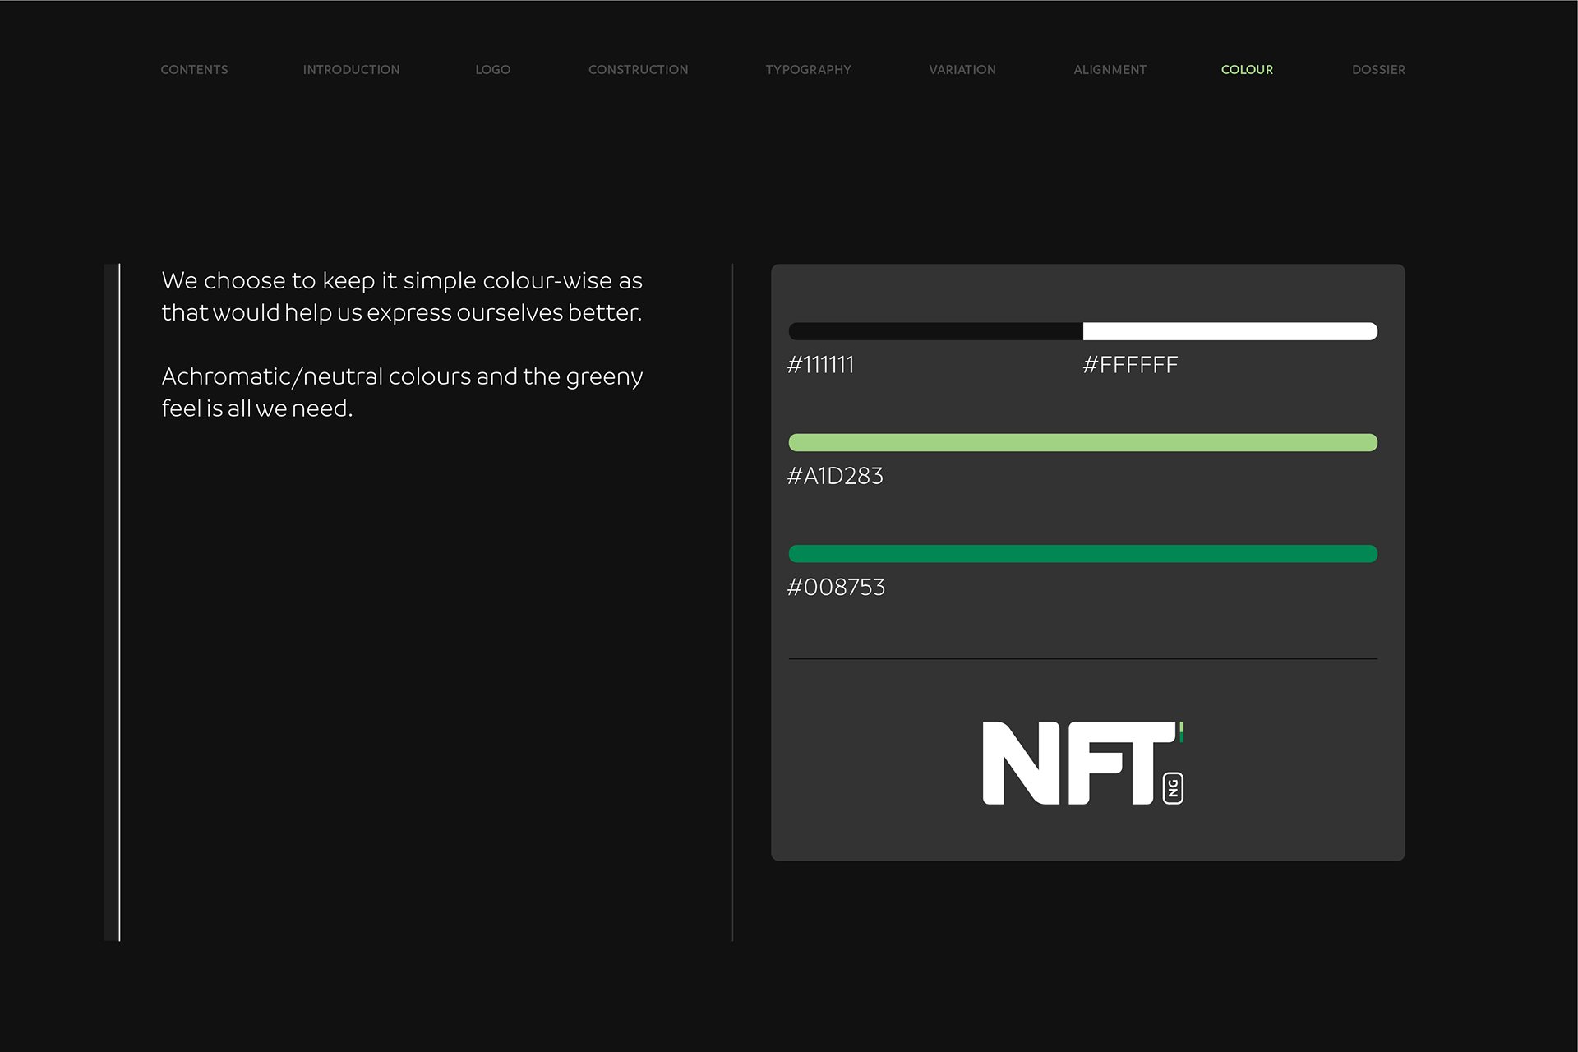Image resolution: width=1578 pixels, height=1052 pixels.
Task: Click the NFT logo
Action: (x=1077, y=763)
